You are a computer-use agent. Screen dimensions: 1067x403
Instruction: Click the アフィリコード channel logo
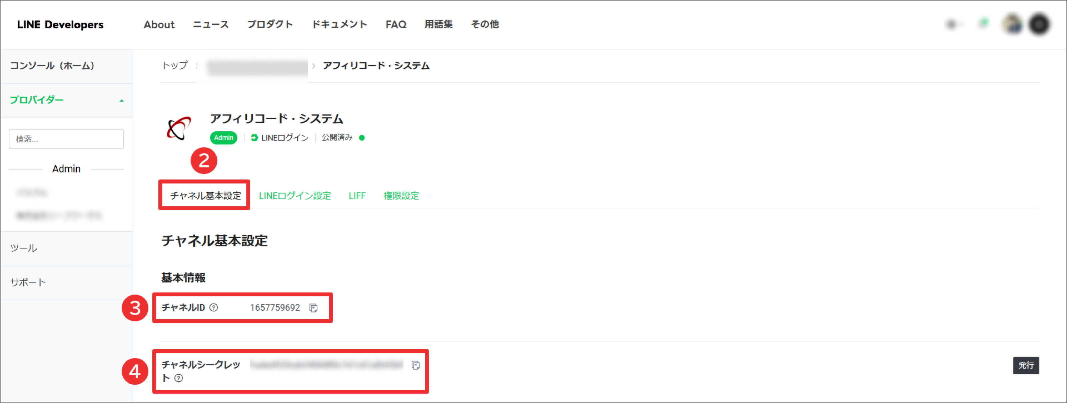[179, 128]
